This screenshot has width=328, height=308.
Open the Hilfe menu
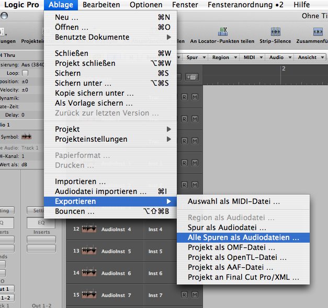tap(301, 5)
